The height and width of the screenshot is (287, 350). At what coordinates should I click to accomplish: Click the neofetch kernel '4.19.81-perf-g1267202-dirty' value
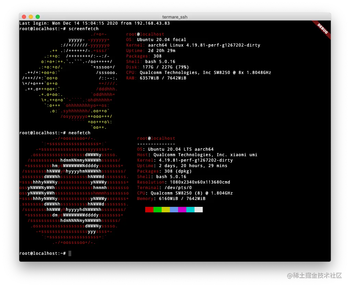[196, 160]
